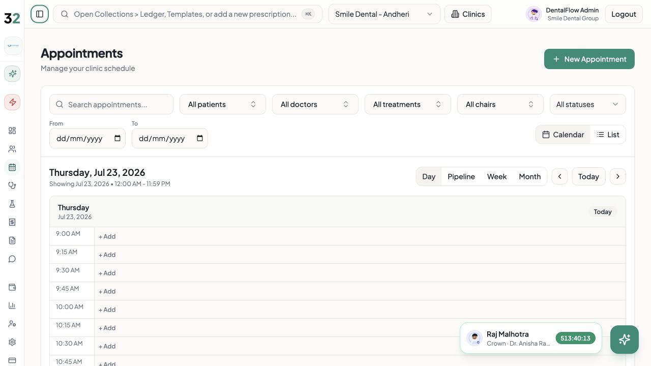Open the document file sidebar icon
Image resolution: width=651 pixels, height=366 pixels.
[12, 240]
